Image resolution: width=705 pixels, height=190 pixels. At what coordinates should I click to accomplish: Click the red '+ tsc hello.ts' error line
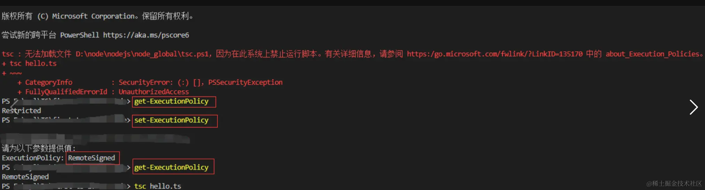(x=29, y=64)
